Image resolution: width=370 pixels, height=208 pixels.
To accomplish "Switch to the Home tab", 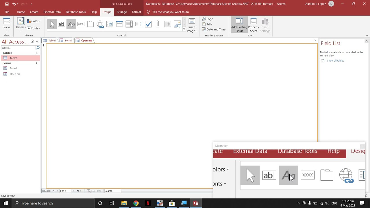I will pyautogui.click(x=21, y=12).
